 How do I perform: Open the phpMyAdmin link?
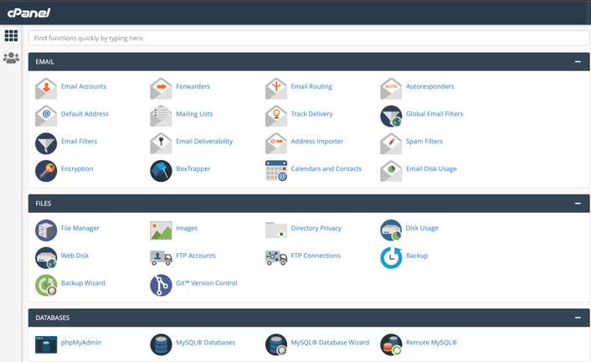point(81,343)
